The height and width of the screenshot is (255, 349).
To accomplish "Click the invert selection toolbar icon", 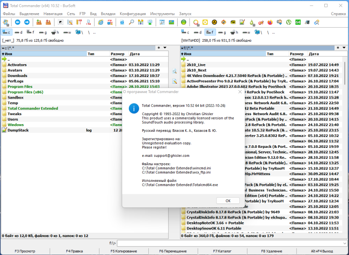I will (x=60, y=22).
